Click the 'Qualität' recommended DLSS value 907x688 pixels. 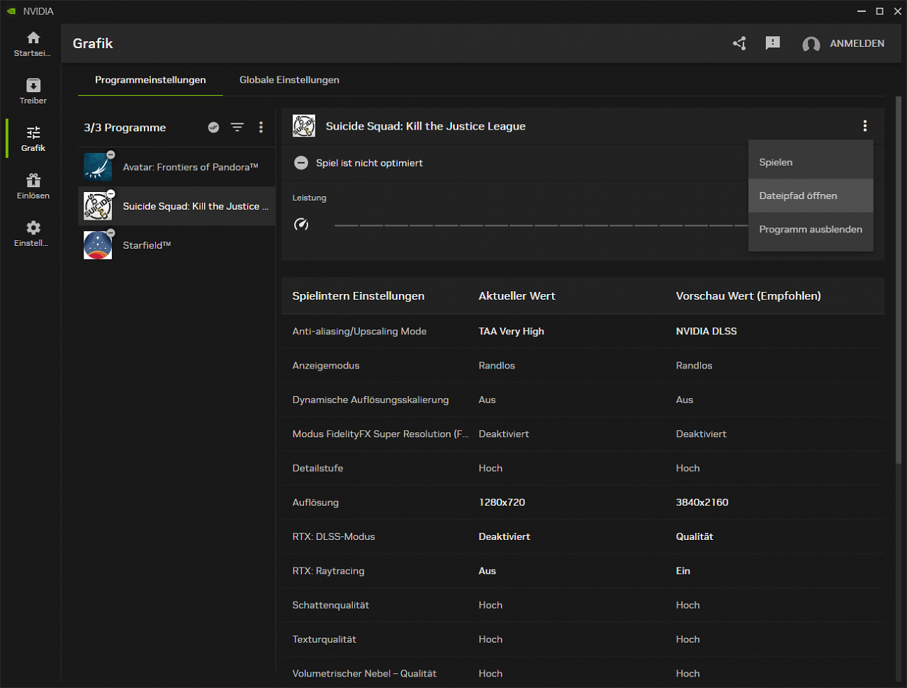click(x=694, y=536)
